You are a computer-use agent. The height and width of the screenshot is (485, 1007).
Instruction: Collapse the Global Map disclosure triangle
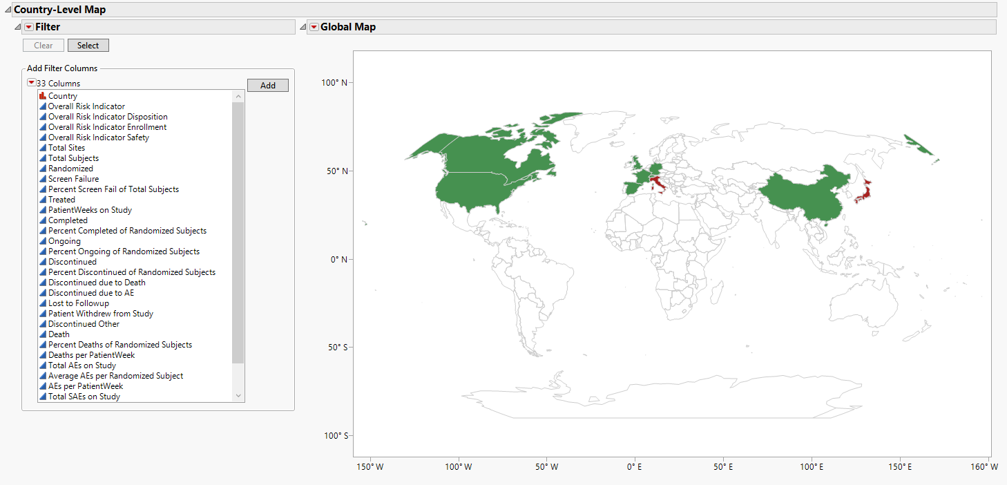tap(303, 27)
